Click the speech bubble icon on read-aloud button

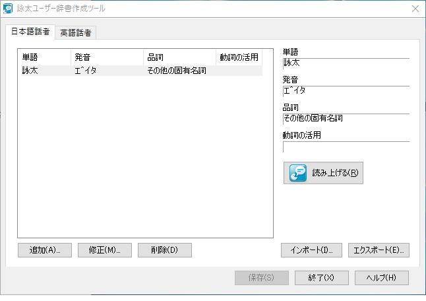click(298, 173)
